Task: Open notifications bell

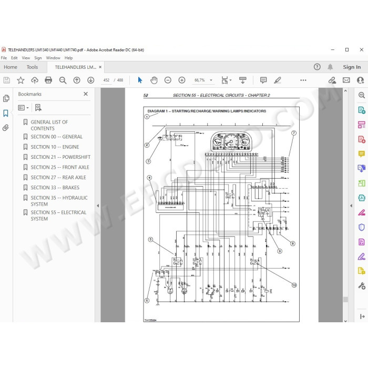Action: [x=330, y=67]
